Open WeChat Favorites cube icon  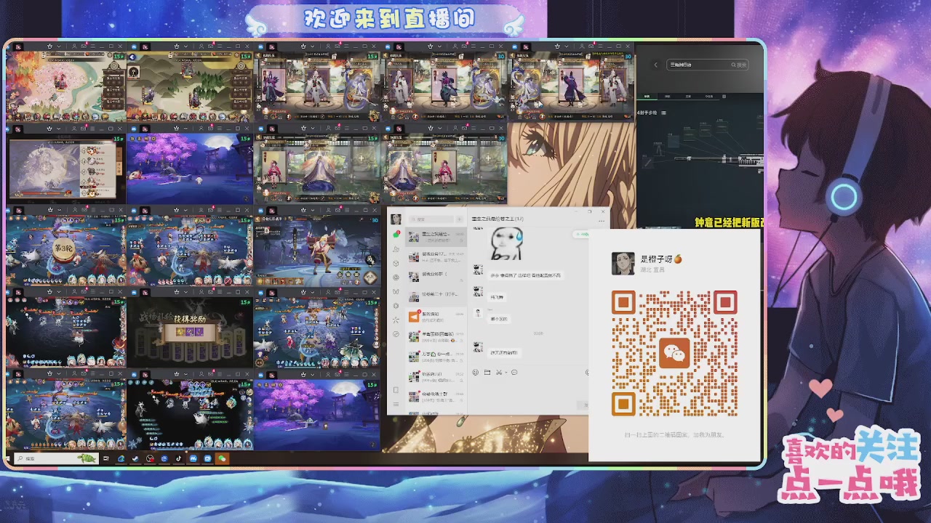click(x=396, y=263)
